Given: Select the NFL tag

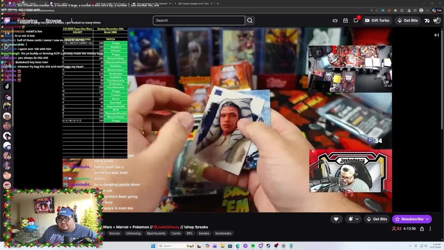Looking at the screenshot, I should pos(189,233).
